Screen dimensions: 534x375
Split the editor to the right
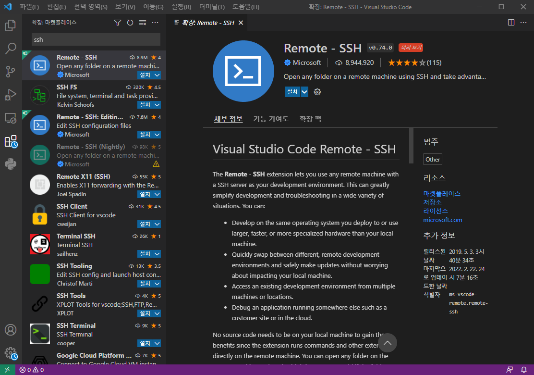511,23
